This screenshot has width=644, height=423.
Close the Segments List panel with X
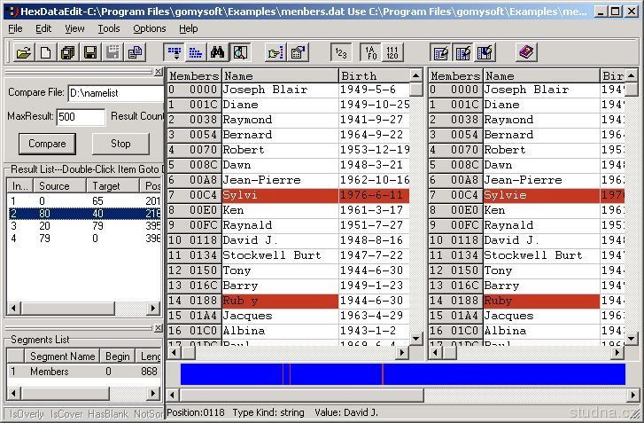coord(159,328)
